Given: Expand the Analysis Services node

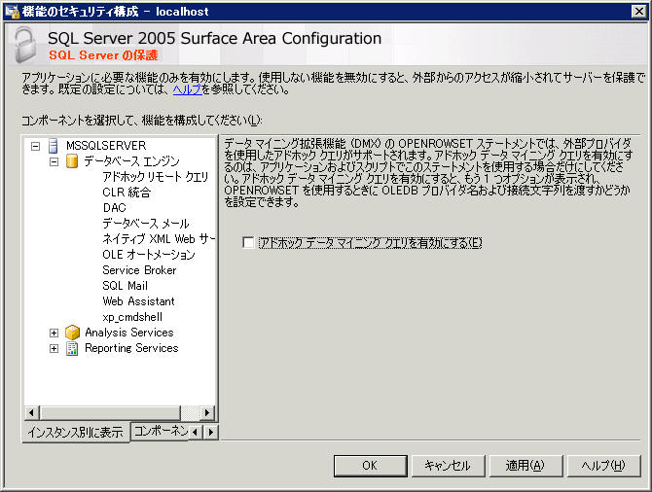Looking at the screenshot, I should (x=54, y=333).
